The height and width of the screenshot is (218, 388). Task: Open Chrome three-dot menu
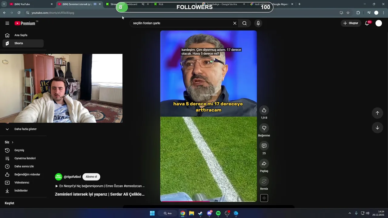[x=383, y=13]
